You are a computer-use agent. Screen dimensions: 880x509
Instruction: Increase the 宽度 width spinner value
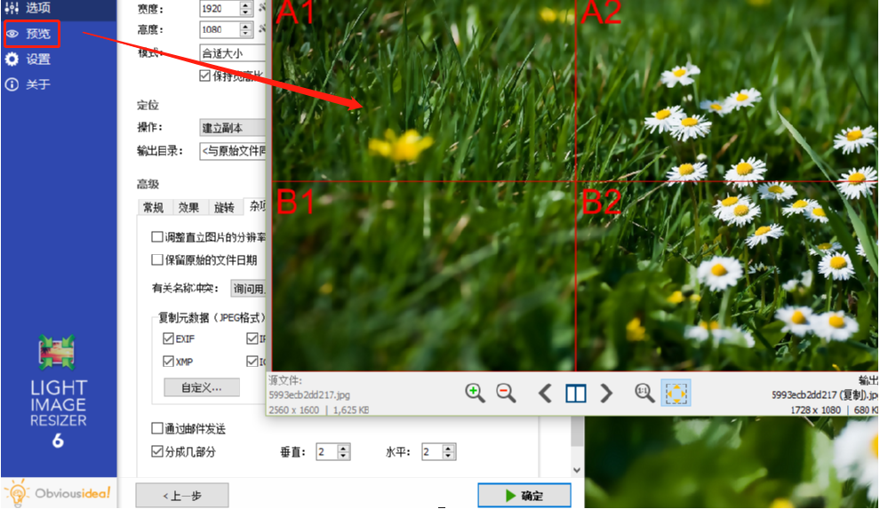pyautogui.click(x=246, y=5)
